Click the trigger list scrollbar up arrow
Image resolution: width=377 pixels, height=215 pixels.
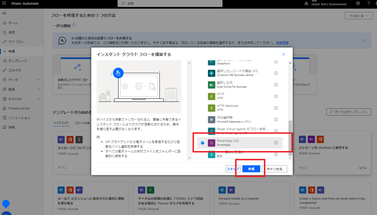[x=290, y=63]
